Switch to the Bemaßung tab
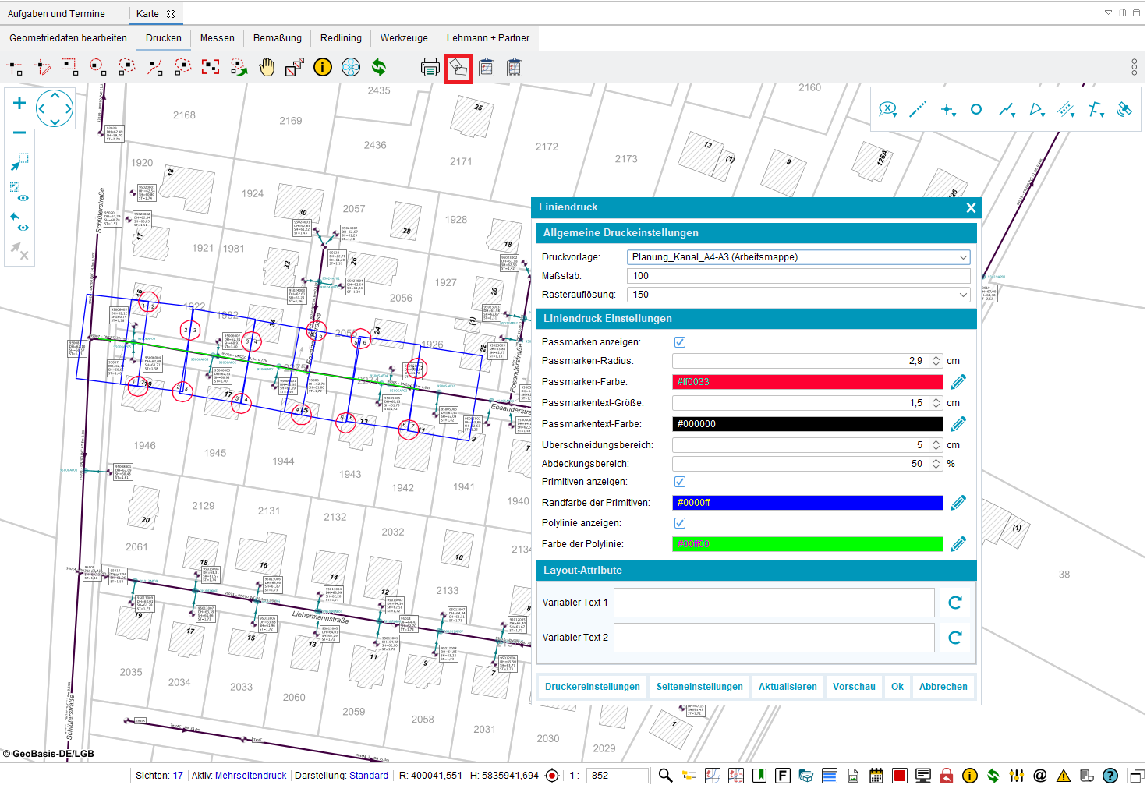This screenshot has width=1147, height=785. 277,38
